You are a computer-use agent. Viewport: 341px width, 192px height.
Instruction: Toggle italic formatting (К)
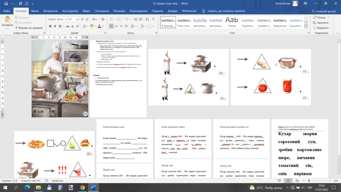coord(55,26)
